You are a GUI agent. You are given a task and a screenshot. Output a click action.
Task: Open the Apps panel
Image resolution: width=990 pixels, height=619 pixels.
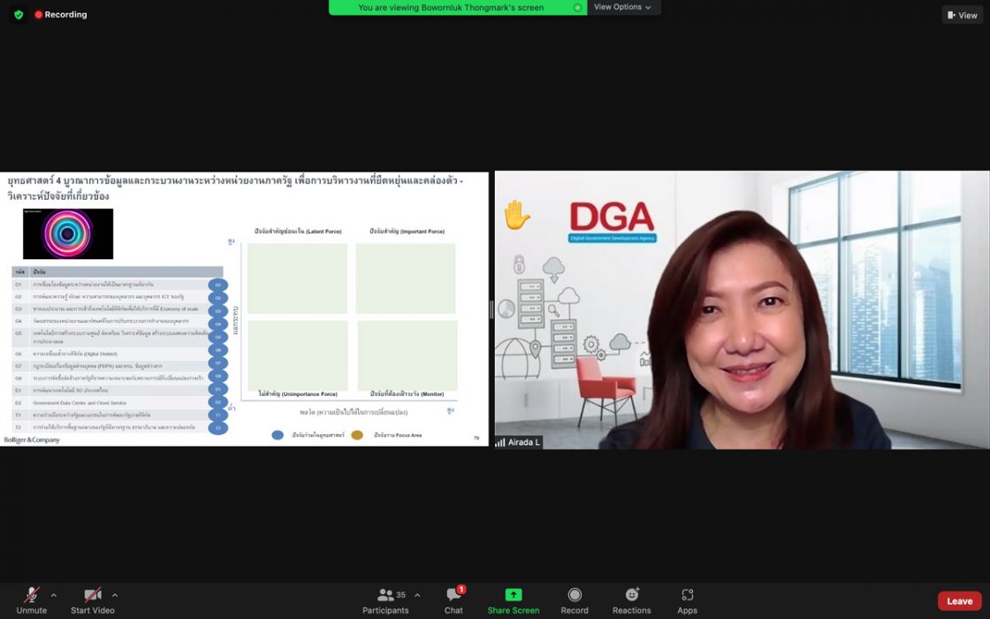click(688, 600)
